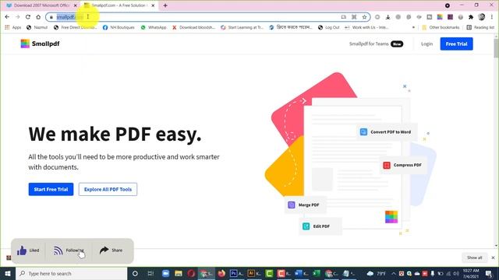499x280 pixels.
Task: Click the purple Merge PDF icon
Action: tap(291, 205)
